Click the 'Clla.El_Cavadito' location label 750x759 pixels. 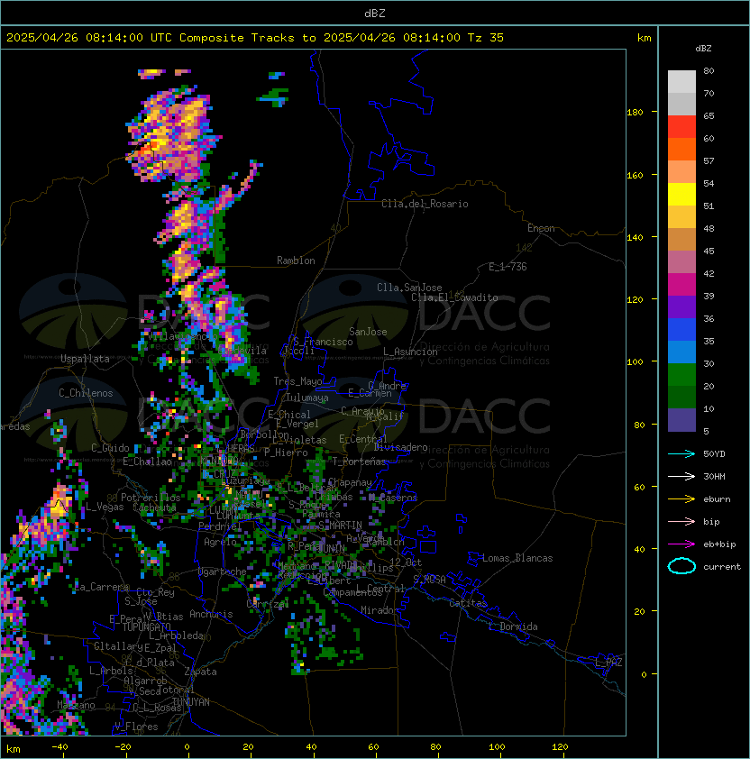point(454,297)
